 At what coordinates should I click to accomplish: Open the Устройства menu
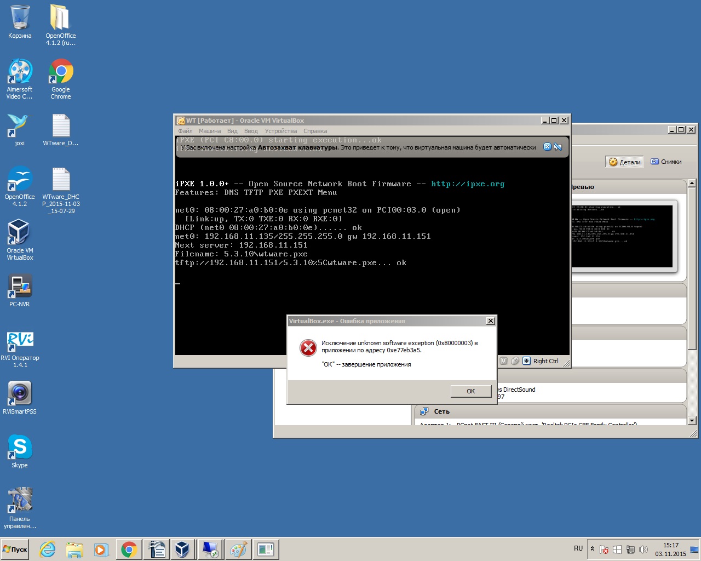(280, 131)
